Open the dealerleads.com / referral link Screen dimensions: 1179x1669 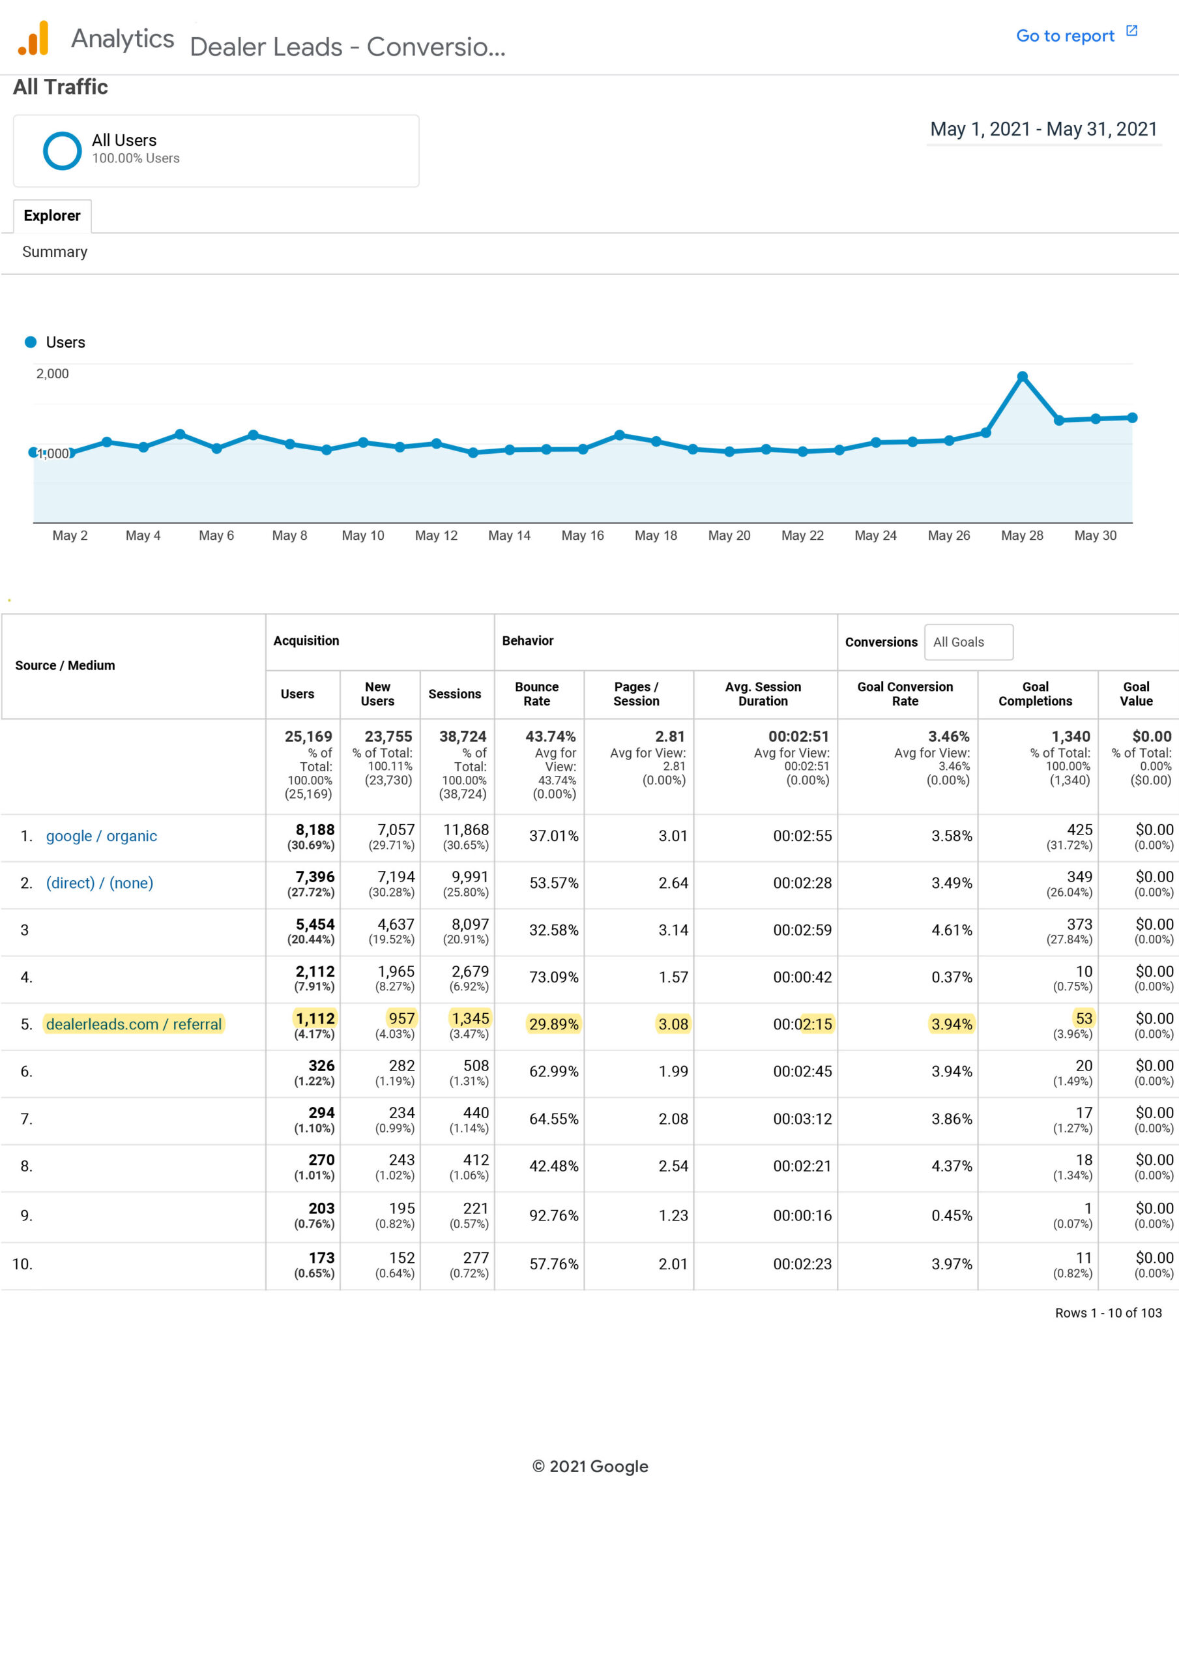pyautogui.click(x=134, y=1024)
